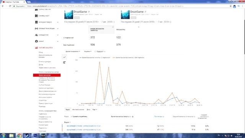
Task: Open the first video title link in the table
Action: 83,126
